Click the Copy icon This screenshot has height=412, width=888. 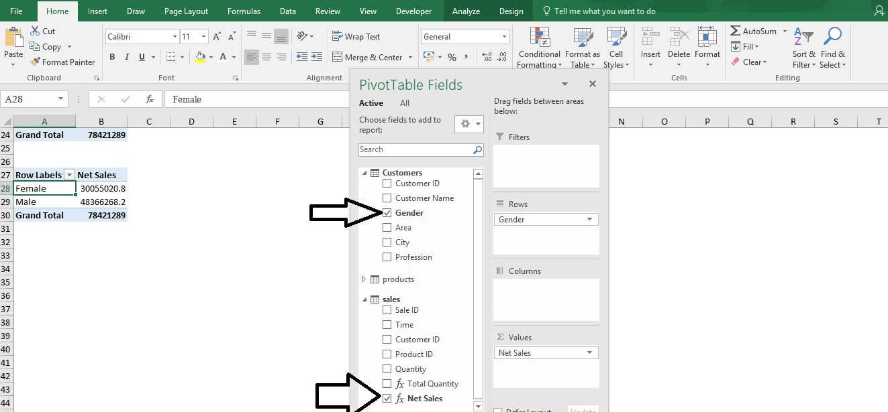[x=35, y=46]
